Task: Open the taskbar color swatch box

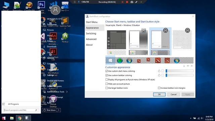Action: pyautogui.click(x=163, y=75)
